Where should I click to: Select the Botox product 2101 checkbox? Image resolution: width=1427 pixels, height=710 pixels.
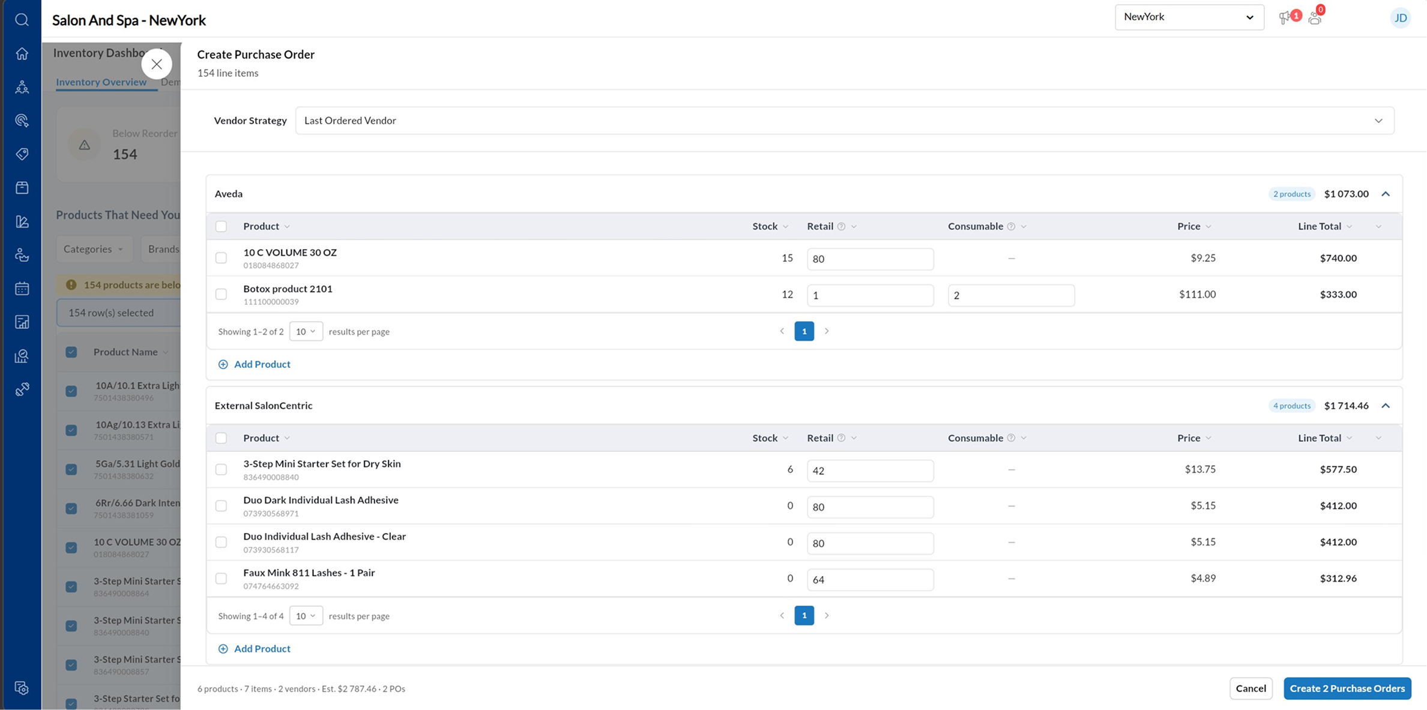coord(221,294)
